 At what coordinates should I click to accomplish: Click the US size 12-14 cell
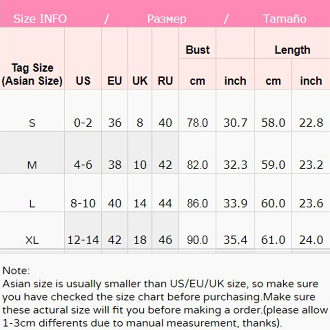[x=83, y=240]
